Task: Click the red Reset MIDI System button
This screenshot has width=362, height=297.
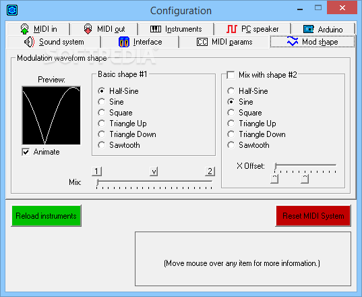Action: pos(313,215)
